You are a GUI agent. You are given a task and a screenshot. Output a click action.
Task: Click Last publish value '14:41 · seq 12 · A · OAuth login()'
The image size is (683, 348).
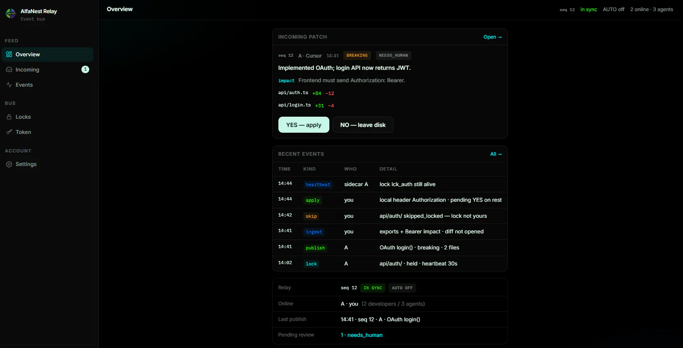(x=380, y=320)
